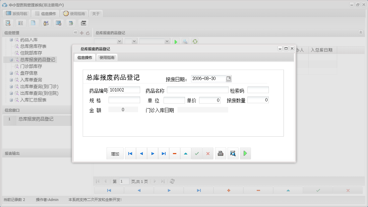Open print preview in the registration dialog
Image resolution: width=368 pixels, height=207 pixels.
pos(233,153)
